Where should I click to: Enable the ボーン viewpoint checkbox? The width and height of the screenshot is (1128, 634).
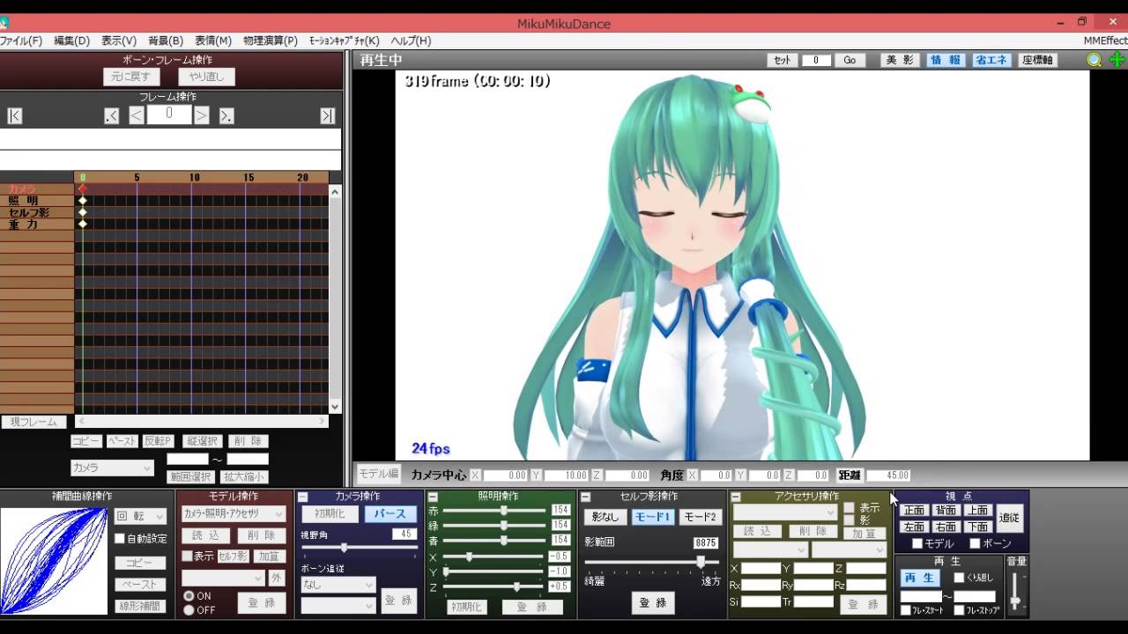click(x=975, y=543)
